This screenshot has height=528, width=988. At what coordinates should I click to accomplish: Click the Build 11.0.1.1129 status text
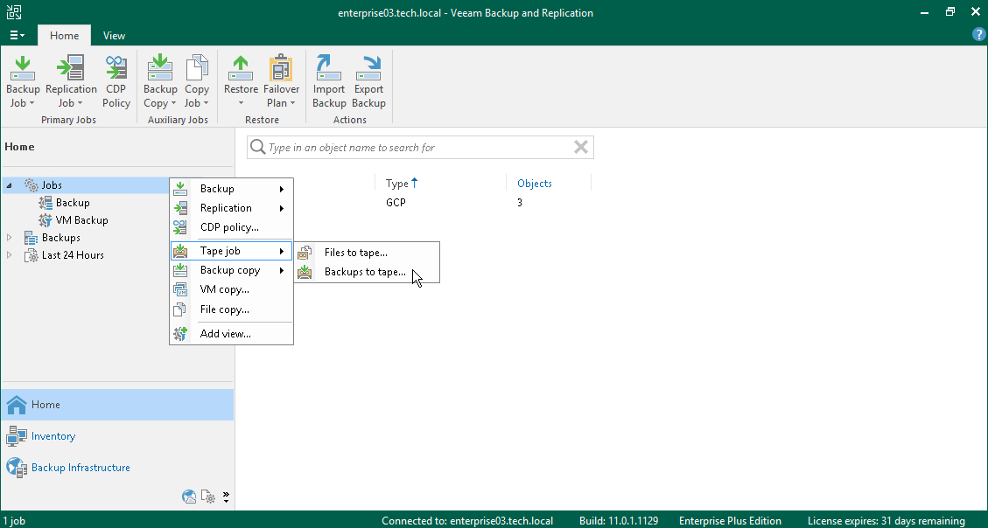coord(619,521)
